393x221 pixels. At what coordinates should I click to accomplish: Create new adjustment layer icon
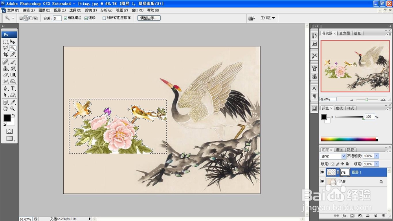tap(360, 215)
